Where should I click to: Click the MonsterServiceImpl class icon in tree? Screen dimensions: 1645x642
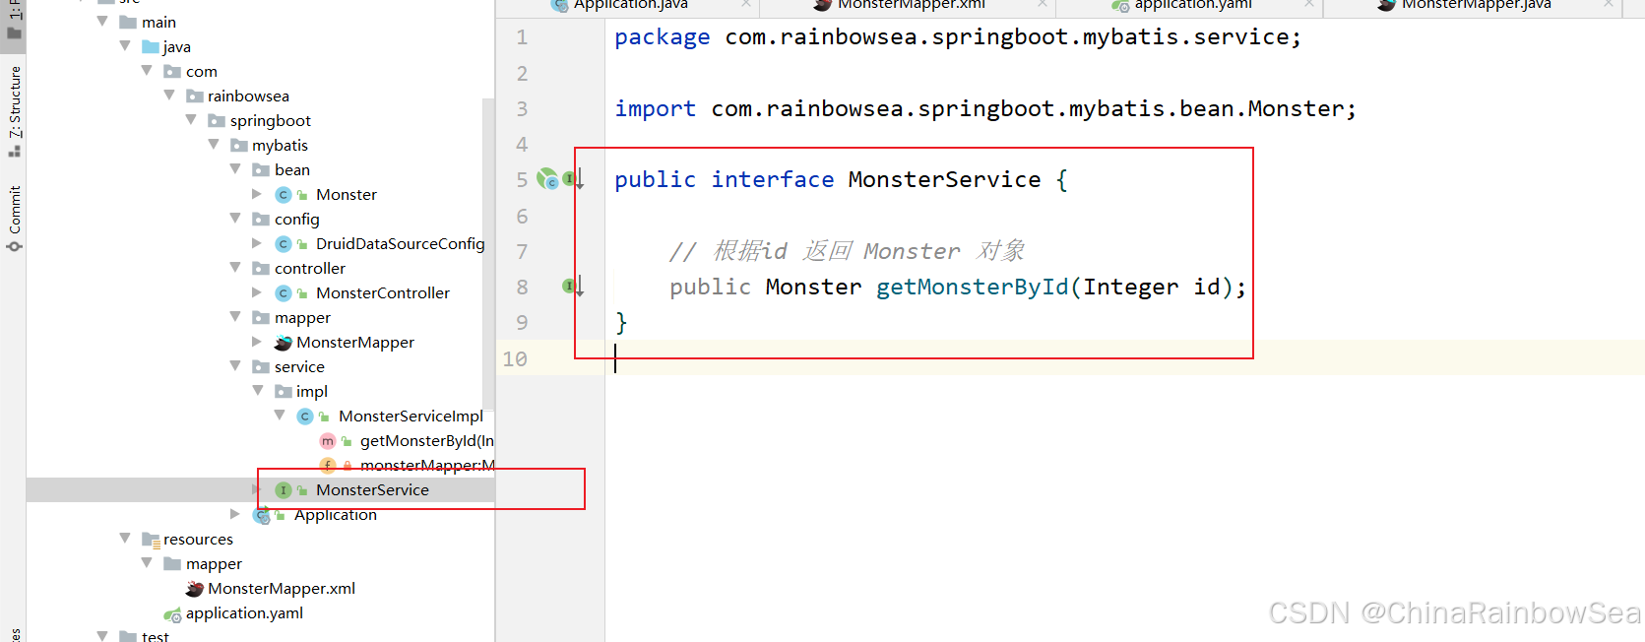[x=305, y=417]
